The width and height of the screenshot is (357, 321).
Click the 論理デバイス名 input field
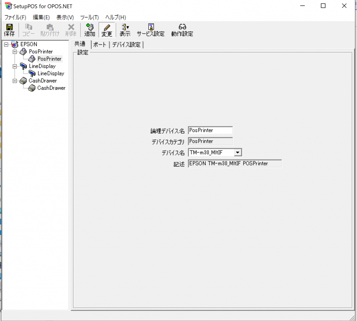coord(210,130)
